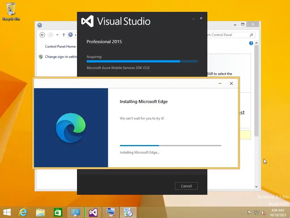Open recent locations dropdown in Control Panel
The width and height of the screenshot is (290, 218).
pos(57,35)
